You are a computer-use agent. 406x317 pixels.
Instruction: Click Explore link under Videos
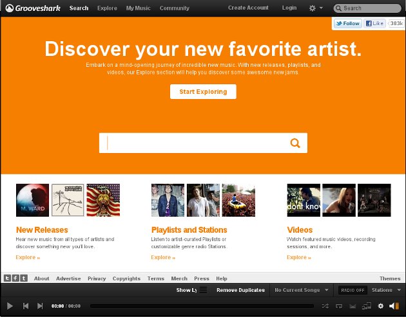(x=299, y=257)
